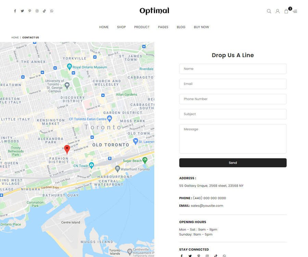Go to the BLOG menu item
308x257 pixels.
181,27
